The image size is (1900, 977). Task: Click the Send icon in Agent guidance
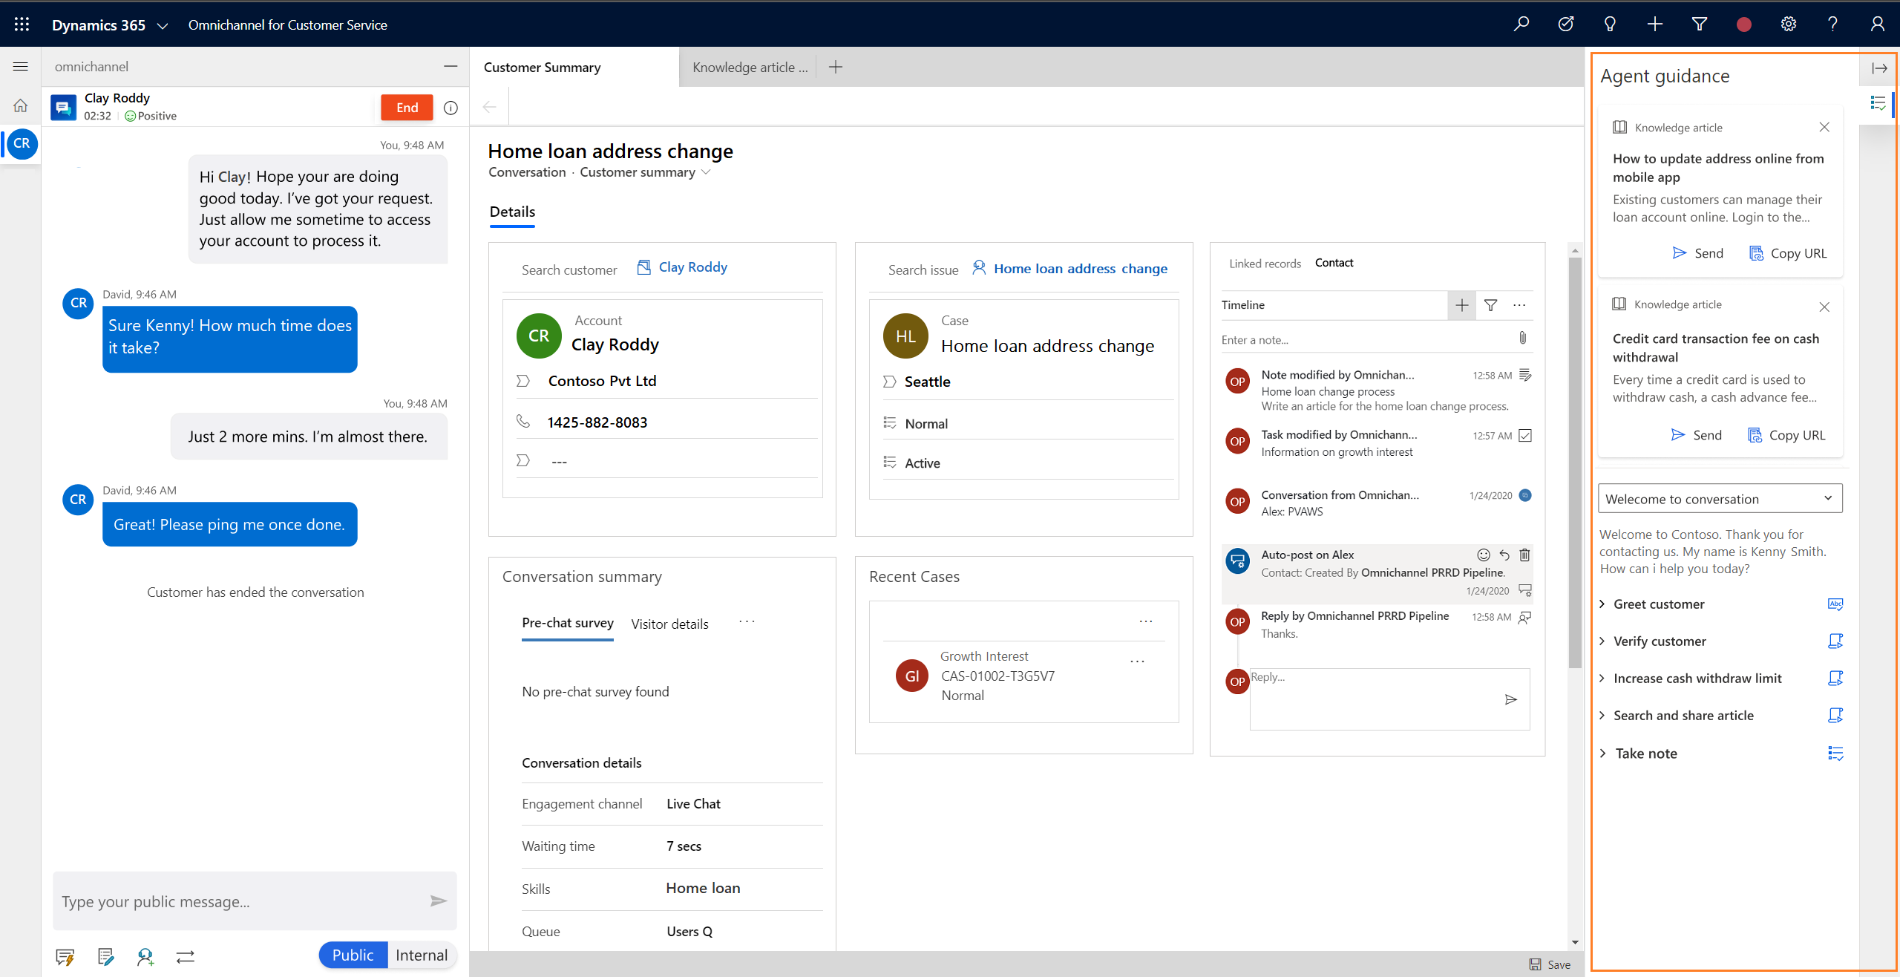(x=1680, y=253)
